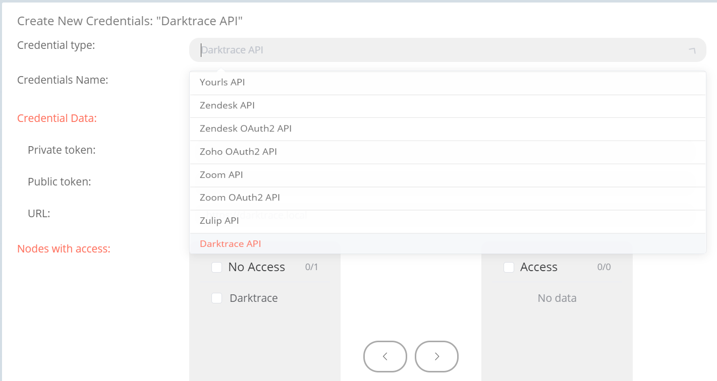Click the No data placeholder text

pos(557,298)
